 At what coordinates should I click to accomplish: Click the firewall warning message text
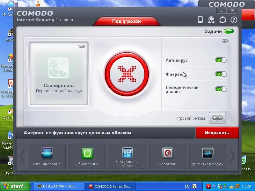click(78, 133)
